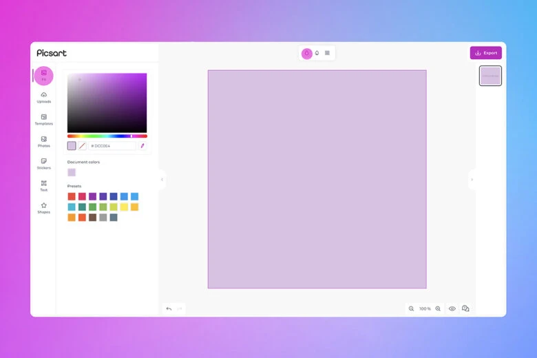
Task: Open the Uploads panel in sidebar
Action: [43, 97]
